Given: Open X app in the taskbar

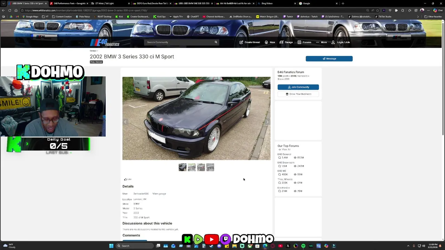Looking at the screenshot, I should point(288,246).
